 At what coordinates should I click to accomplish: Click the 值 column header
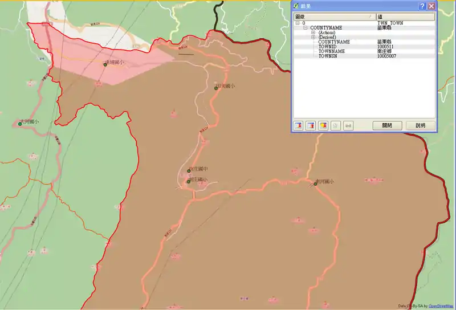click(405, 17)
